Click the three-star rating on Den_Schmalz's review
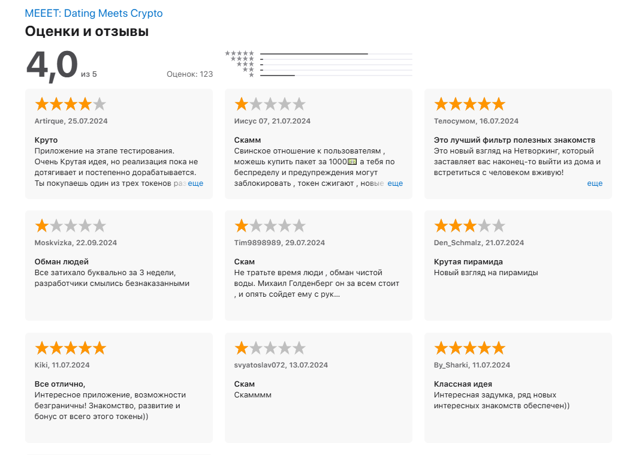 coord(469,226)
